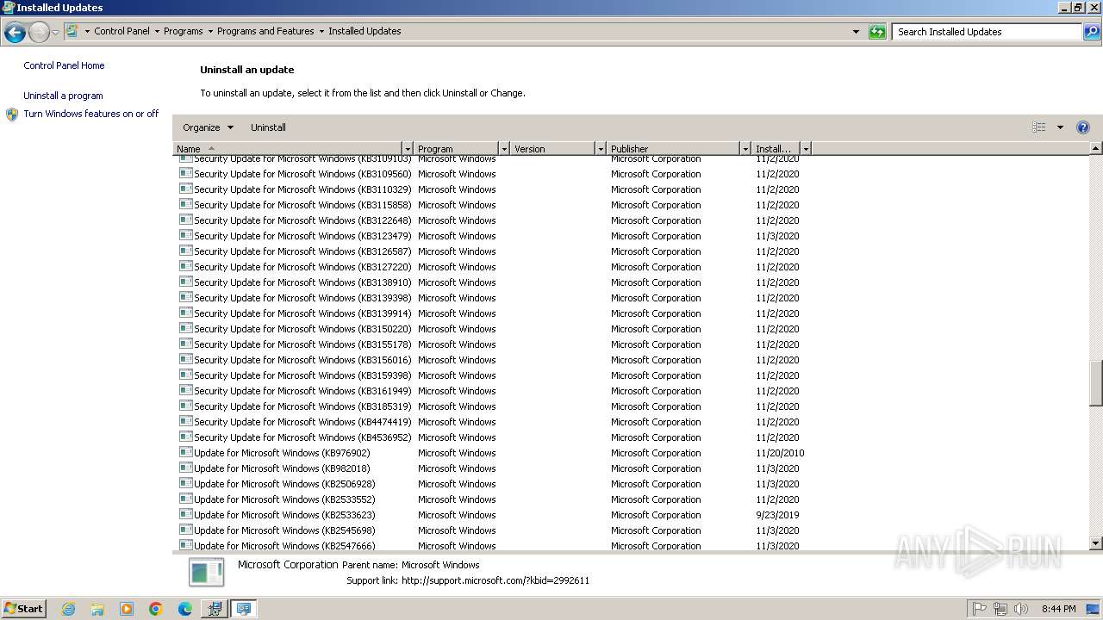Click Programs in the breadcrumb path
Image resolution: width=1103 pixels, height=620 pixels.
184,31
